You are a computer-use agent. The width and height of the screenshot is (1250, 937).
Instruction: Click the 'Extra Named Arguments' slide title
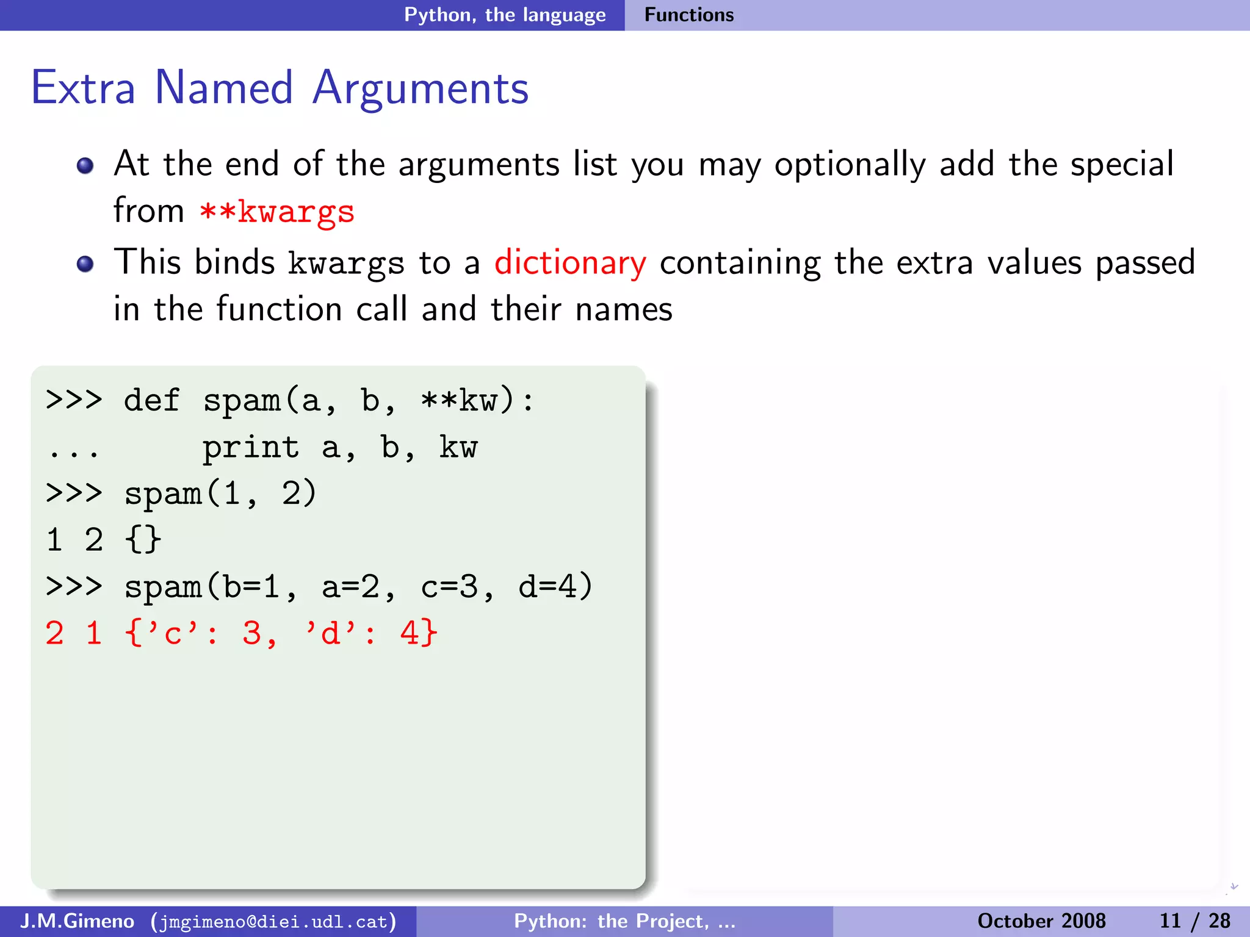point(280,88)
